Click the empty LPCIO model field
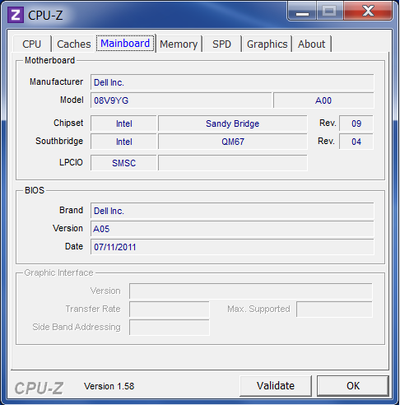400x405 pixels. tap(233, 163)
